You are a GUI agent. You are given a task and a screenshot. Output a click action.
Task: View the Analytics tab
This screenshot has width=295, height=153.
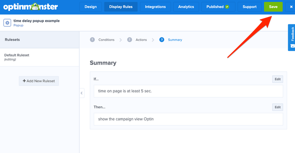pos(186,7)
